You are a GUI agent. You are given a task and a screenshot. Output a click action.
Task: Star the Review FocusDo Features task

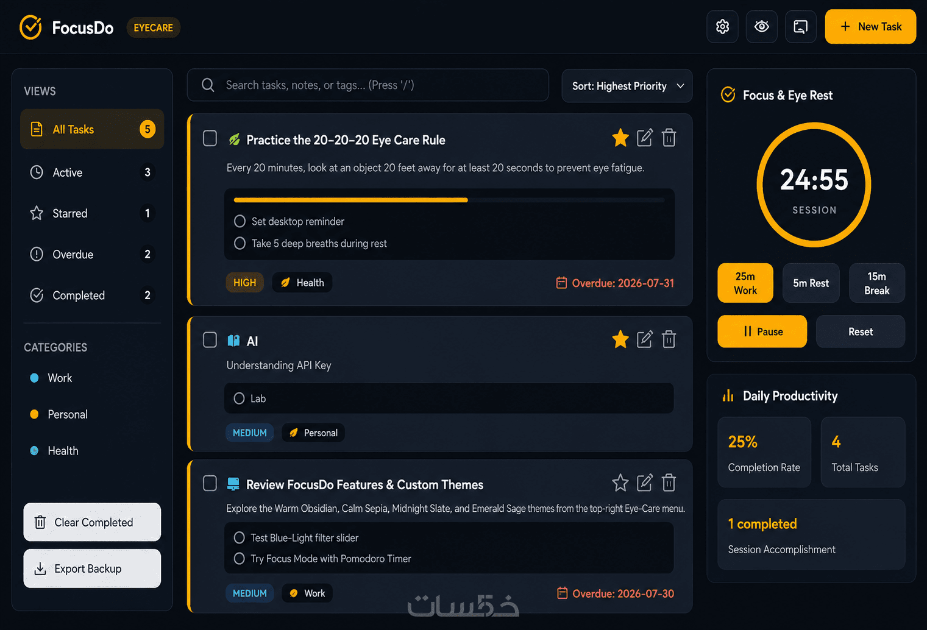pos(620,483)
